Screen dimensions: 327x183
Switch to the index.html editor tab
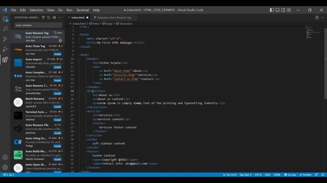click(x=78, y=17)
